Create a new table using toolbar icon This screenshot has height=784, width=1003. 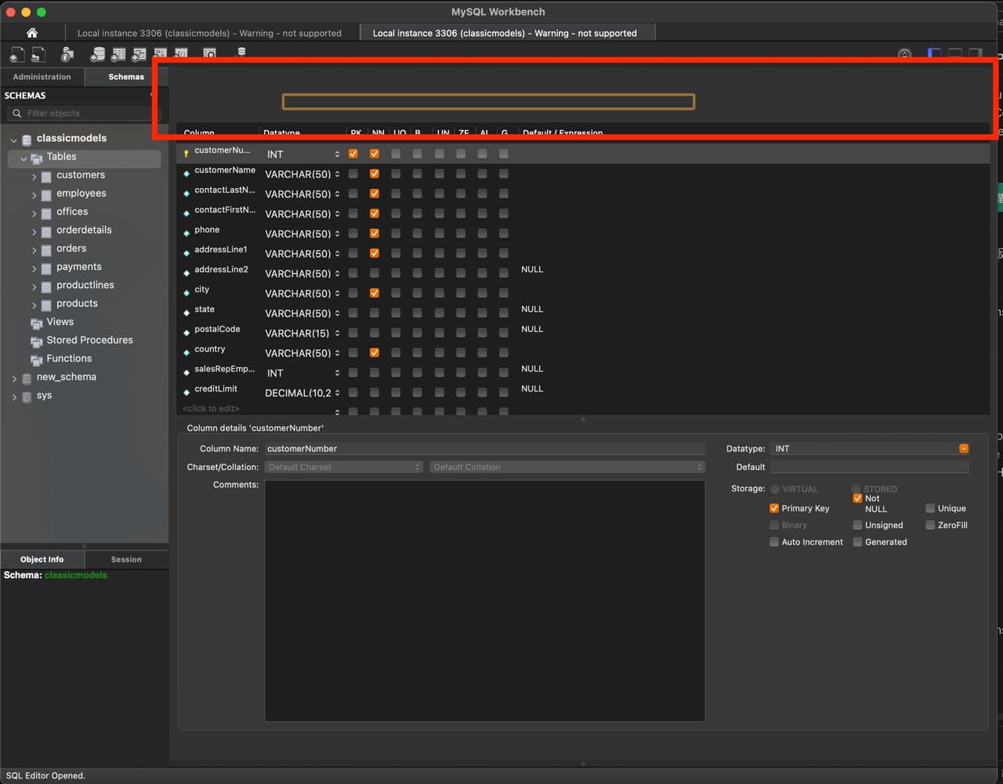118,55
